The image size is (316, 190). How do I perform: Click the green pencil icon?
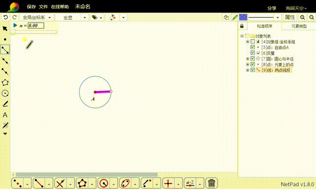click(235, 17)
